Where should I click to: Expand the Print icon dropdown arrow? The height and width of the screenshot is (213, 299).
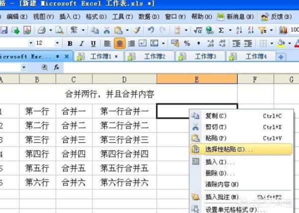[x=50, y=30]
